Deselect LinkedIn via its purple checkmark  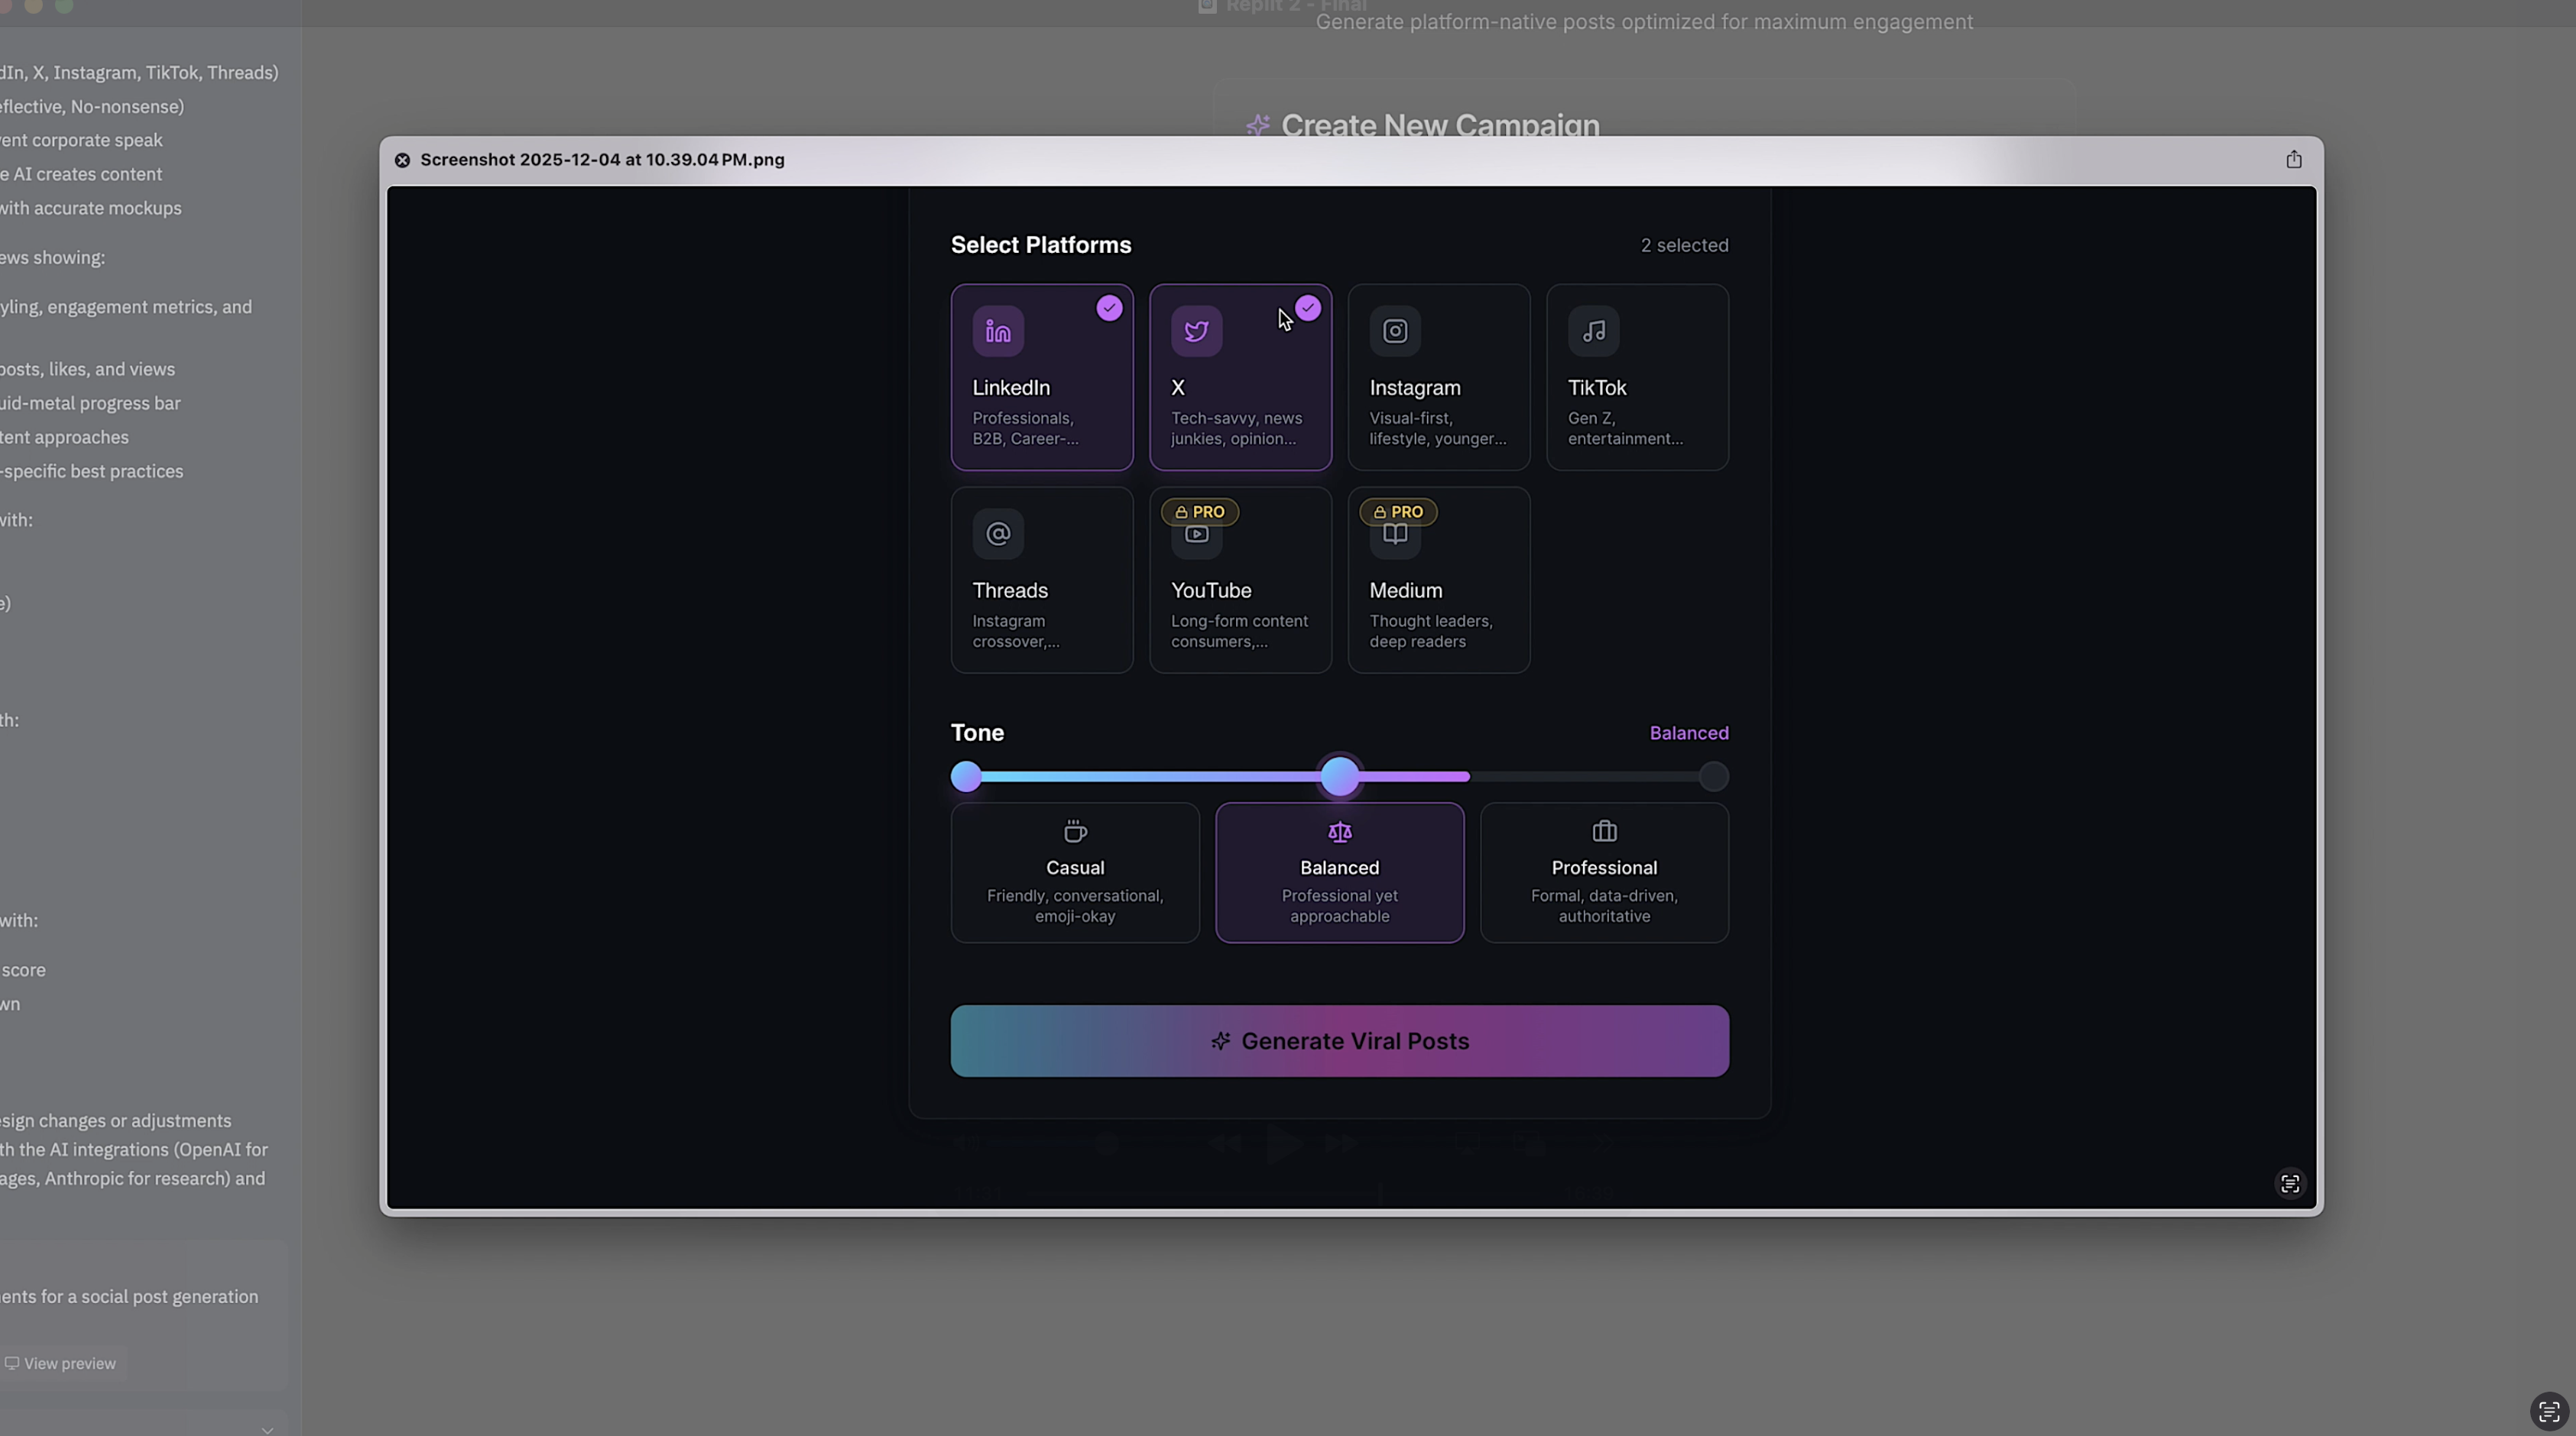[x=1109, y=308]
